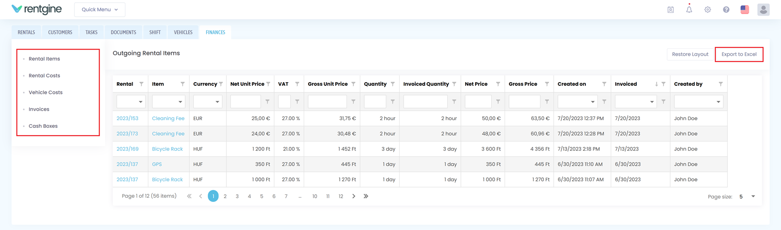Open rental link 2023/153

pos(127,118)
